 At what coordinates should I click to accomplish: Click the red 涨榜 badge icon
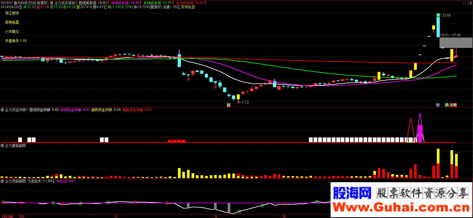pyautogui.click(x=453, y=105)
